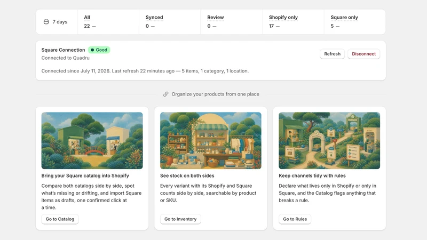Select the Review stat tab
The image size is (427, 240).
pos(232,22)
